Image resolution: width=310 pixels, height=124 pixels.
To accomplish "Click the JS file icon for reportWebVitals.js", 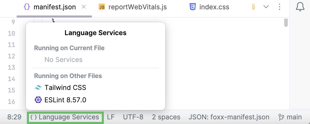I will (102, 7).
